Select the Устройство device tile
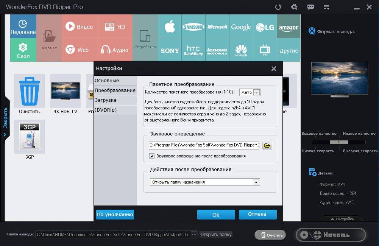The width and height of the screenshot is (379, 246). [x=145, y=38]
